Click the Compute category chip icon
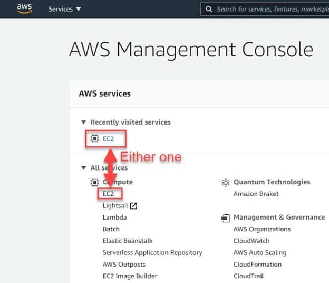 (x=94, y=182)
